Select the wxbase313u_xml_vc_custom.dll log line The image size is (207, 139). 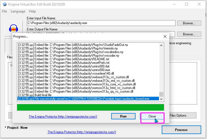point(88,81)
